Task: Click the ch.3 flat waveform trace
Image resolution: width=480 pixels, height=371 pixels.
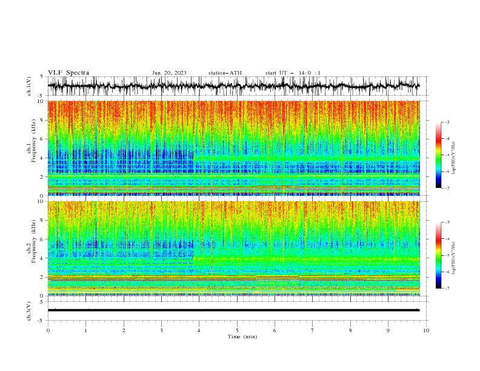Action: pyautogui.click(x=233, y=310)
